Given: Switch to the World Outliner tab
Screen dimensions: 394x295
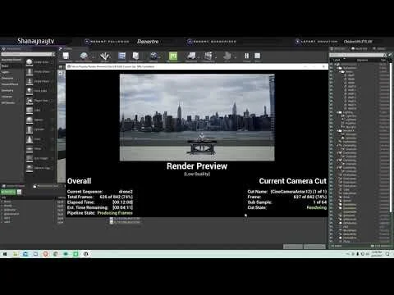Looking at the screenshot, I should tap(338, 48).
